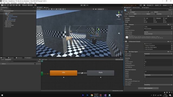Click the model Select button
The image size is (173, 97).
pyautogui.click(x=148, y=14)
